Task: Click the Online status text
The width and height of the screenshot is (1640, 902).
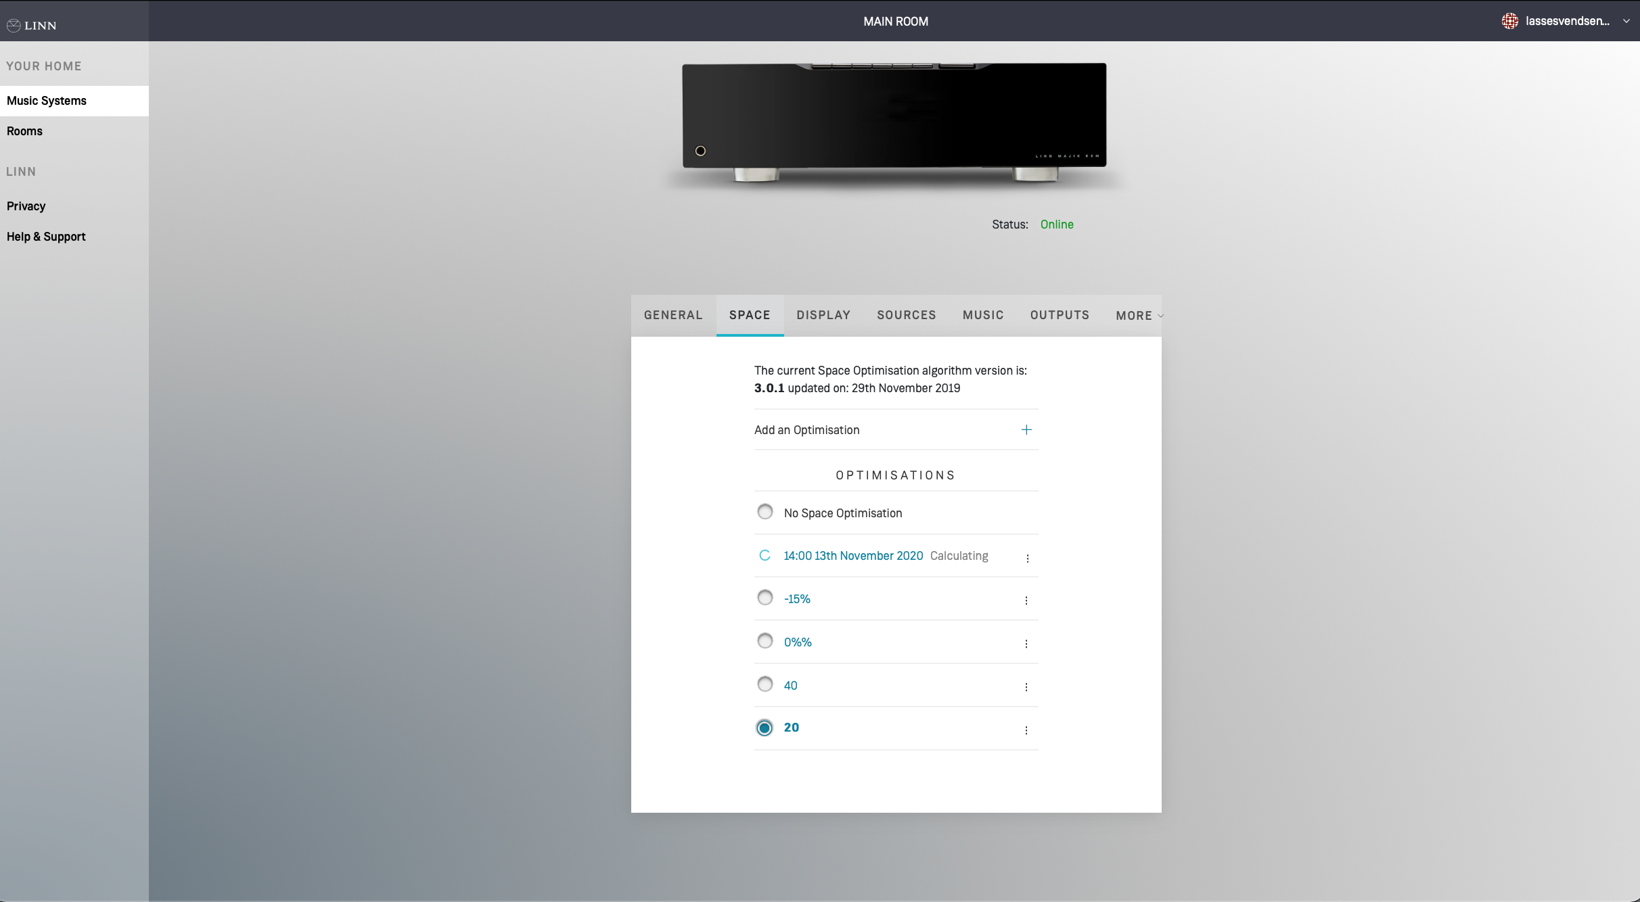Action: [1057, 224]
